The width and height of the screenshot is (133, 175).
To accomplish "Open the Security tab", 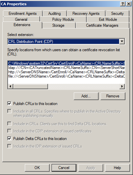I will (x=117, y=14).
